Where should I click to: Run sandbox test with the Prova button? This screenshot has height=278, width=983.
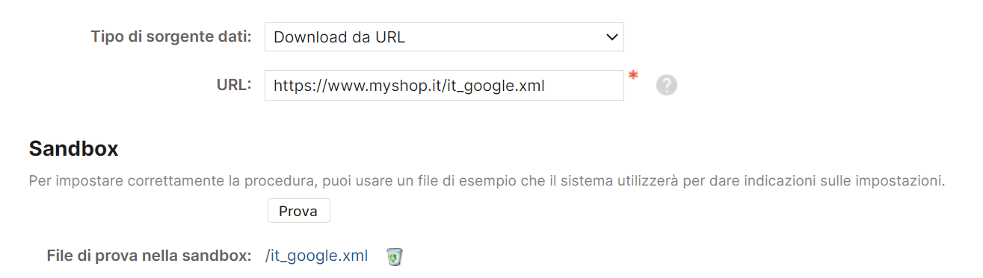coord(298,211)
